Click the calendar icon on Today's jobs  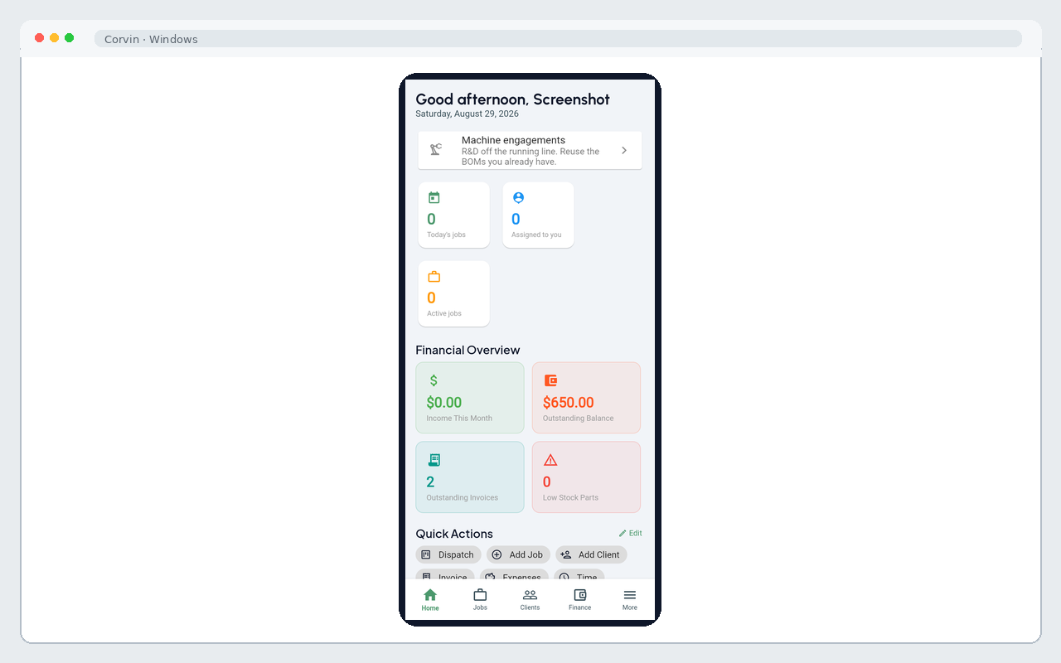434,197
